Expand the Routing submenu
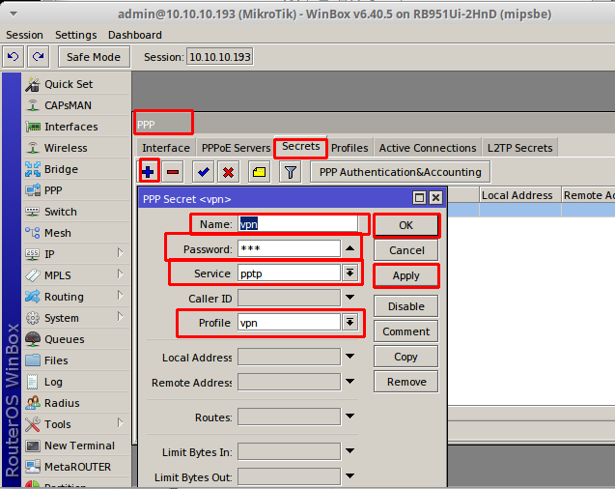Screen dimensions: 615x489 pyautogui.click(x=121, y=296)
